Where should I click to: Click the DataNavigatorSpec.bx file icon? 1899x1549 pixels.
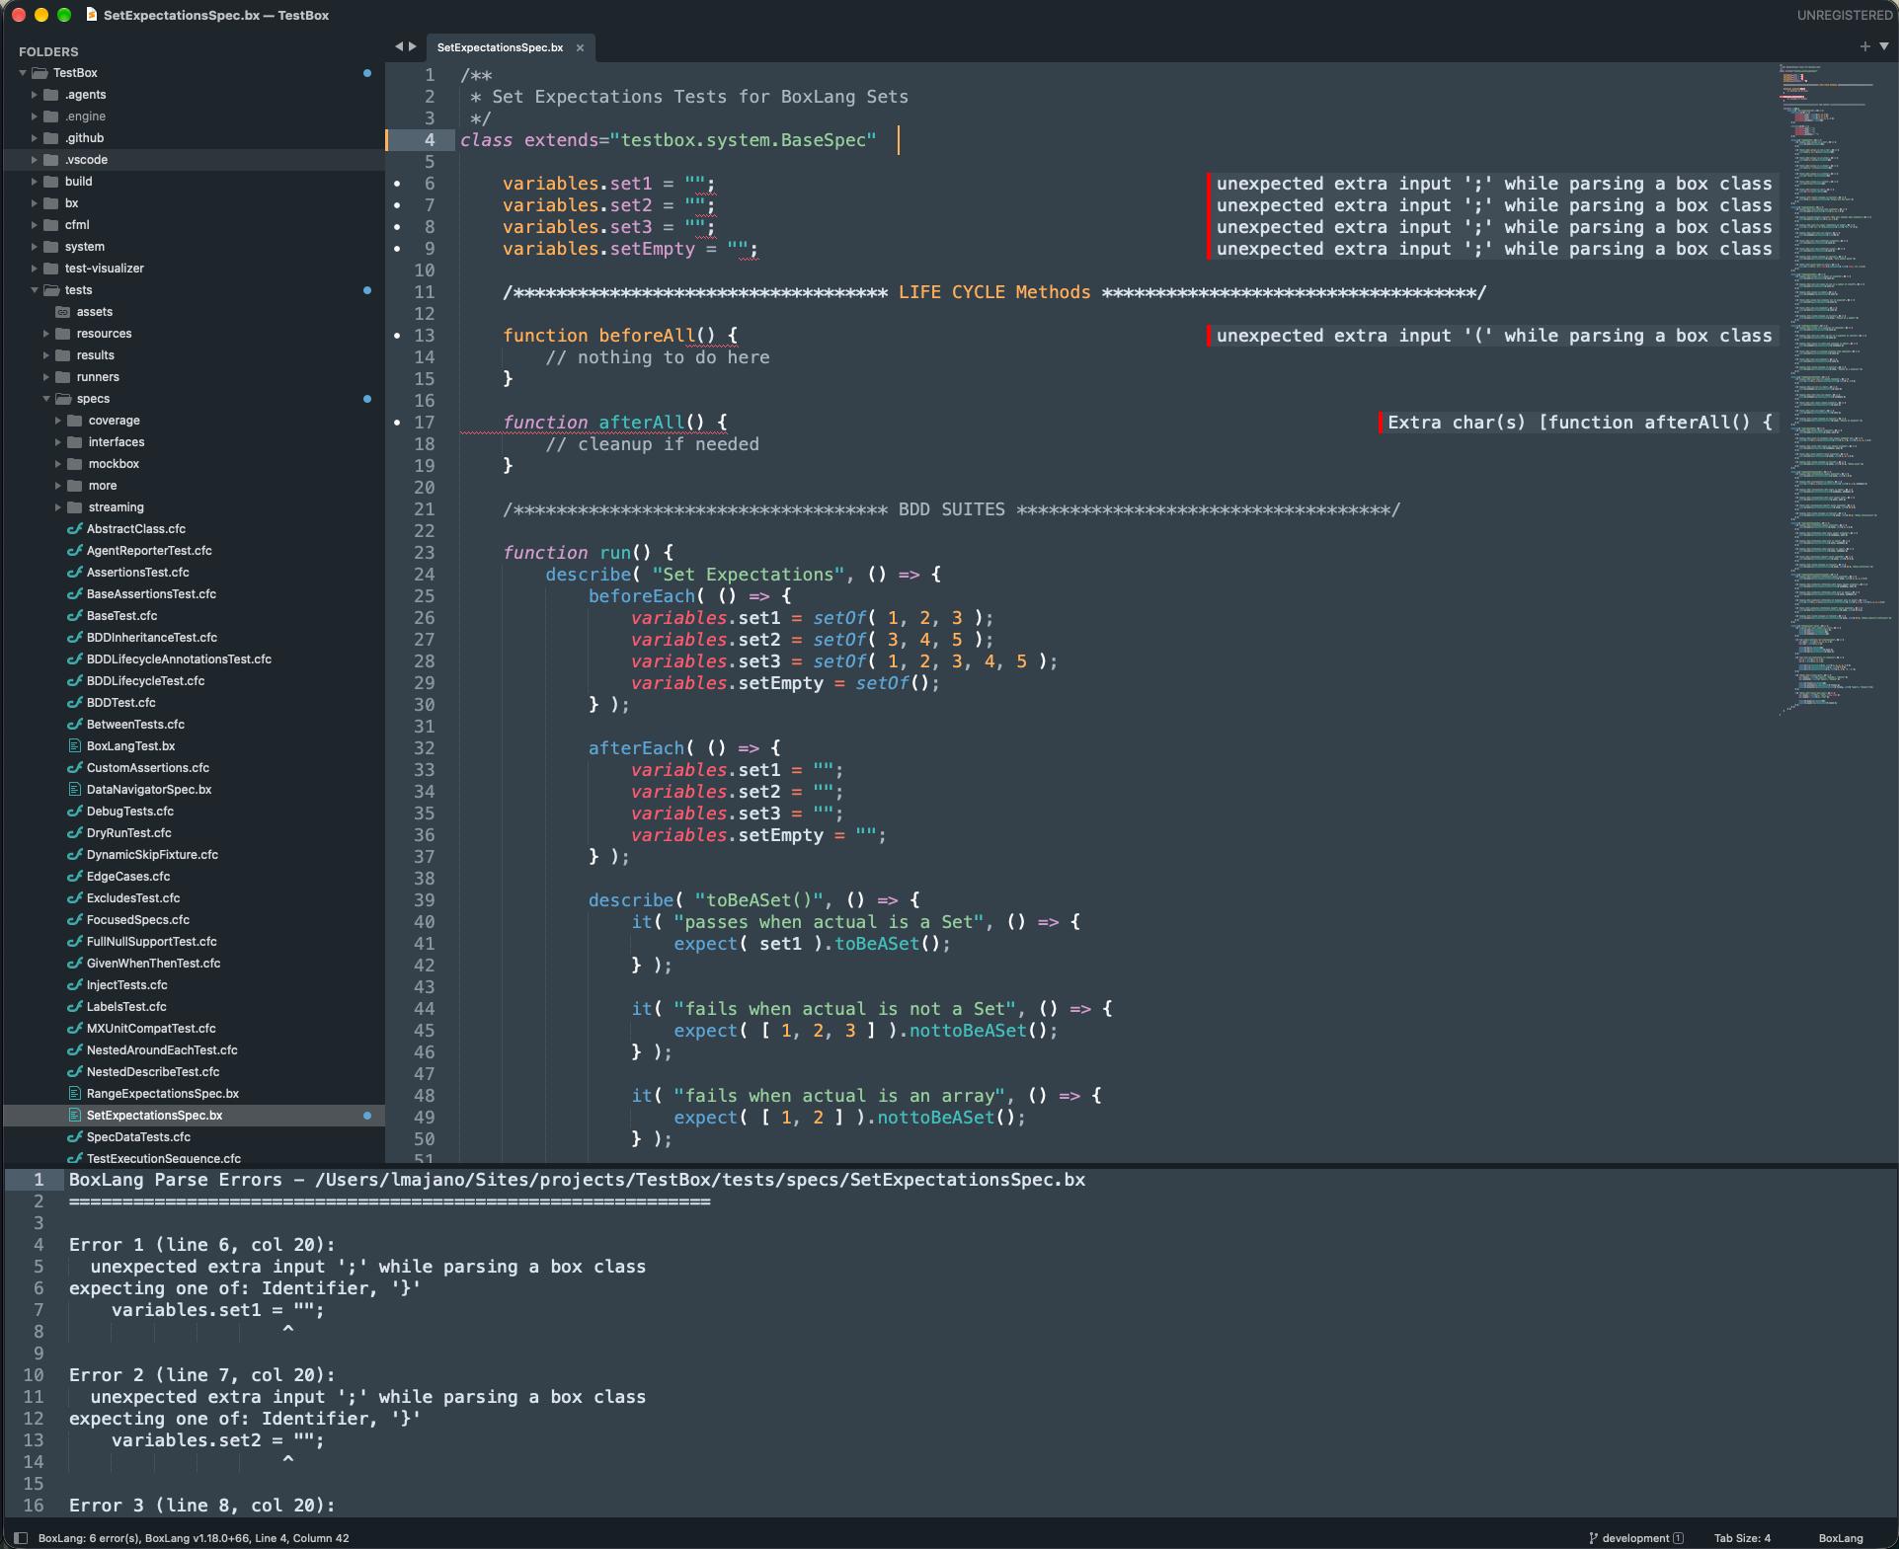[x=74, y=790]
